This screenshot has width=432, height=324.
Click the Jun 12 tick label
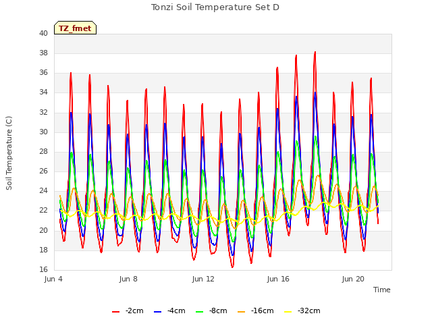[x=203, y=279]
